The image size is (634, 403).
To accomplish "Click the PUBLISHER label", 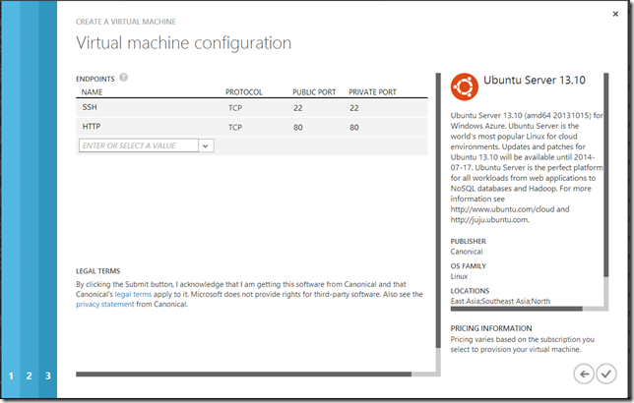I will [469, 242].
